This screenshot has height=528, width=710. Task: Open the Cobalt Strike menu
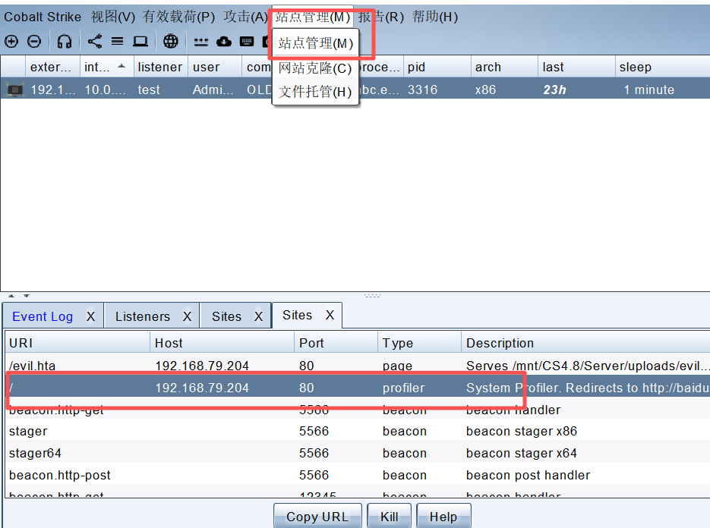point(43,17)
